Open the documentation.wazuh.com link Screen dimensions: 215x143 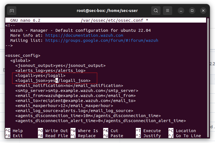point(84,35)
